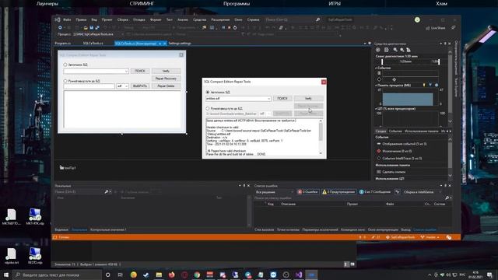Click the search magnifier in the Error List
Image resolution: width=498 pixels, height=280 pixels.
coord(447,198)
